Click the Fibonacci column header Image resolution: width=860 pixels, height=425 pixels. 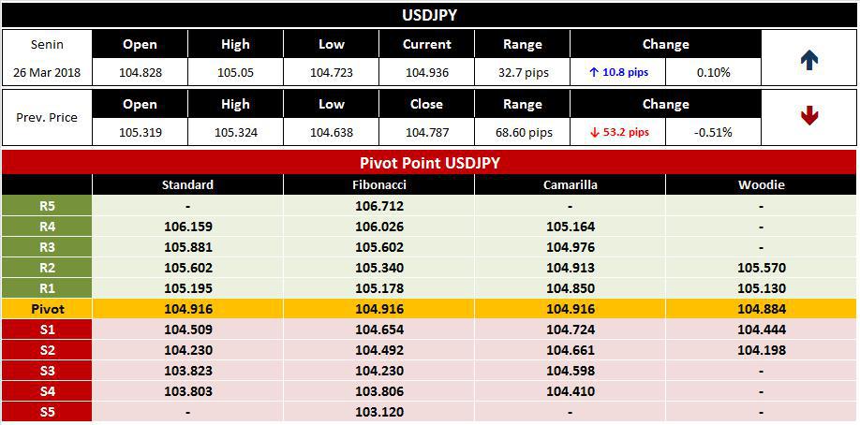379,184
